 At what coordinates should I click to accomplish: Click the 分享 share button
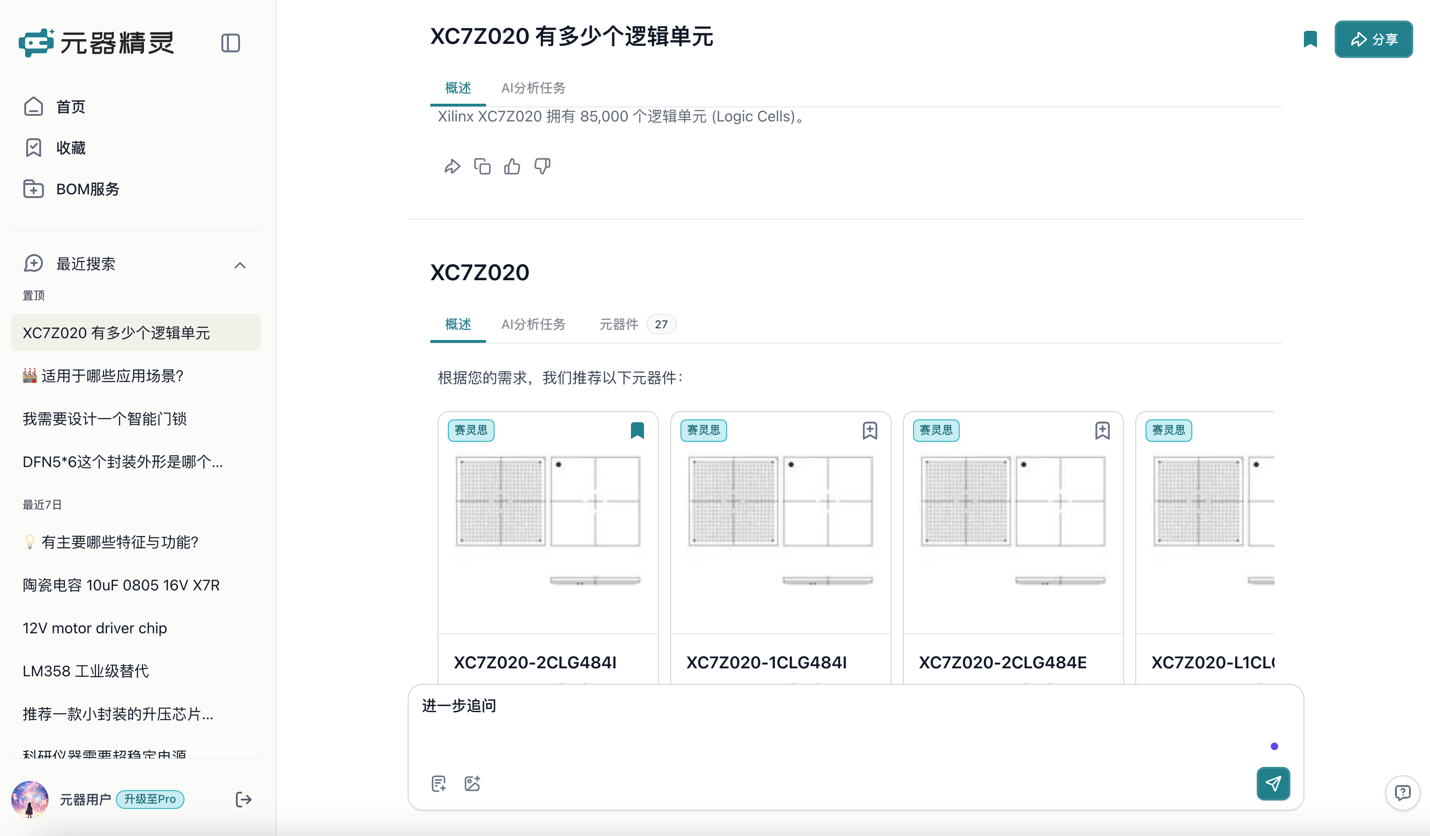[x=1373, y=39]
